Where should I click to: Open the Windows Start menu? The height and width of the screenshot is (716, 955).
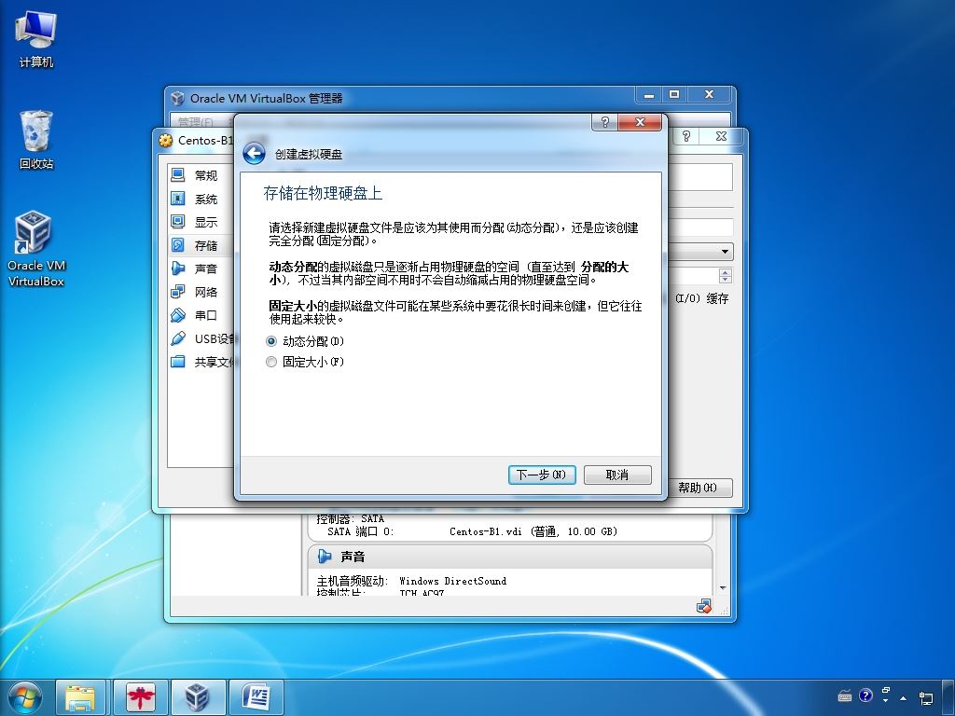point(24,698)
